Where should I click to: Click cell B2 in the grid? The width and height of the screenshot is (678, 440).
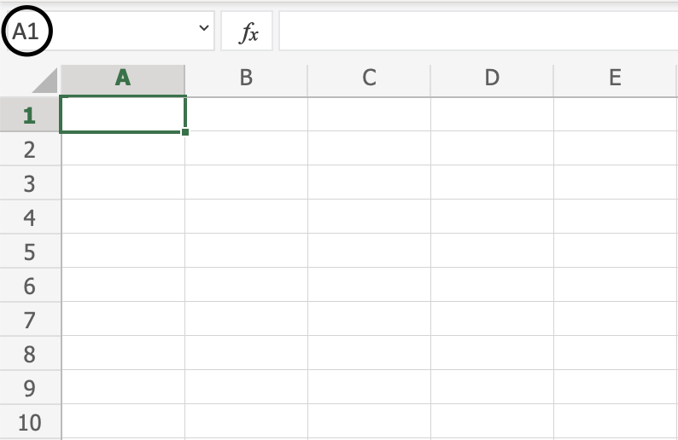click(246, 148)
